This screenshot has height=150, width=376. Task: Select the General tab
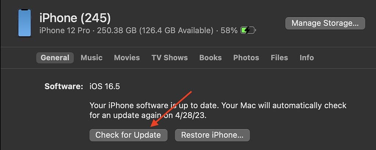(x=55, y=58)
